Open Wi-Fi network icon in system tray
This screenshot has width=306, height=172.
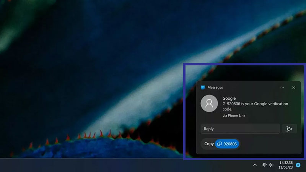[264, 165]
